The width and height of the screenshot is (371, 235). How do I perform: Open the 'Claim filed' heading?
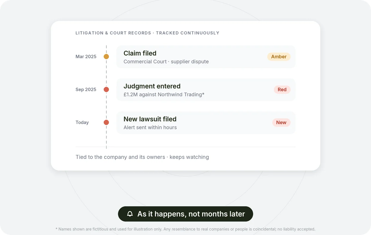point(140,53)
